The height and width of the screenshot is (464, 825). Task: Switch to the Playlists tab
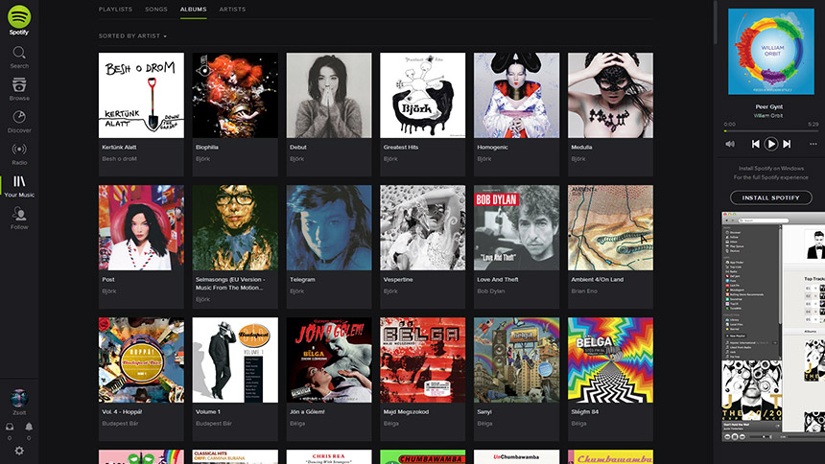coord(115,10)
